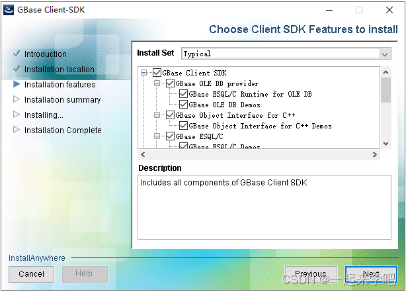Click the horizontal scroll left arrow
This screenshot has height=292, width=406.
143,155
